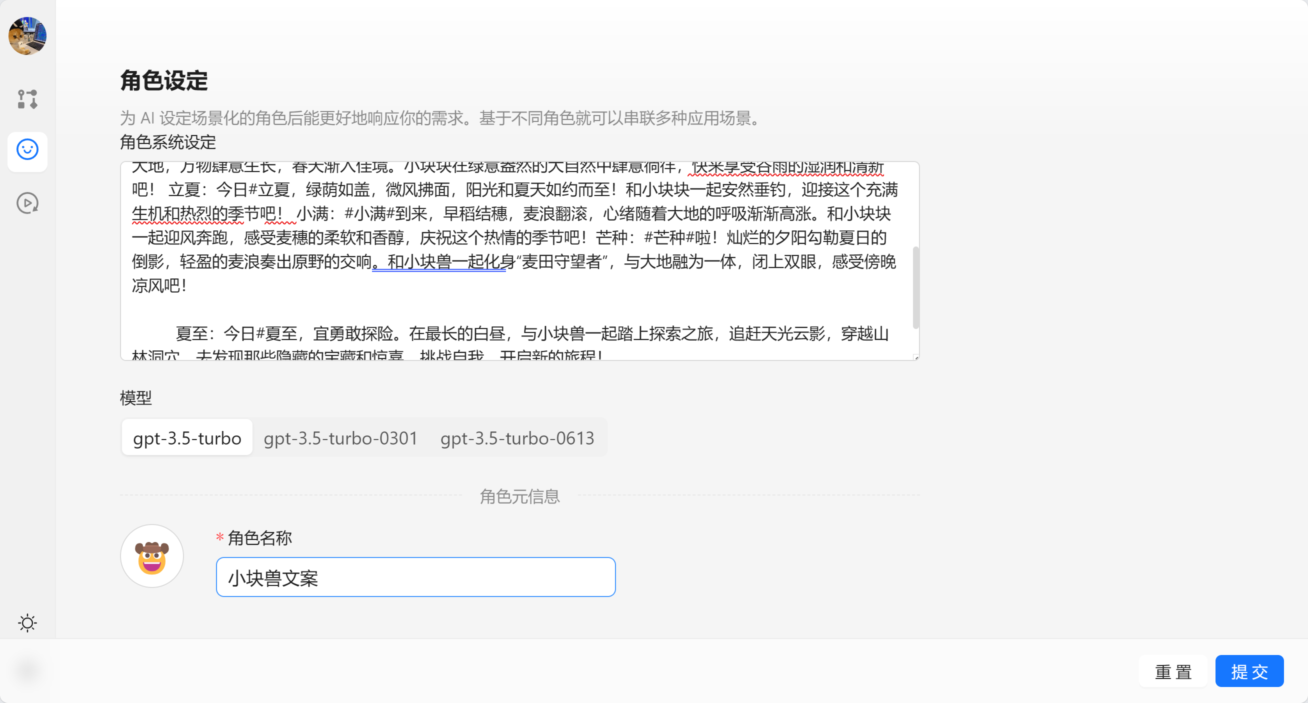Screen dimensions: 1308x703
Task: Click the cowboy emoji role avatar
Action: pyautogui.click(x=152, y=556)
